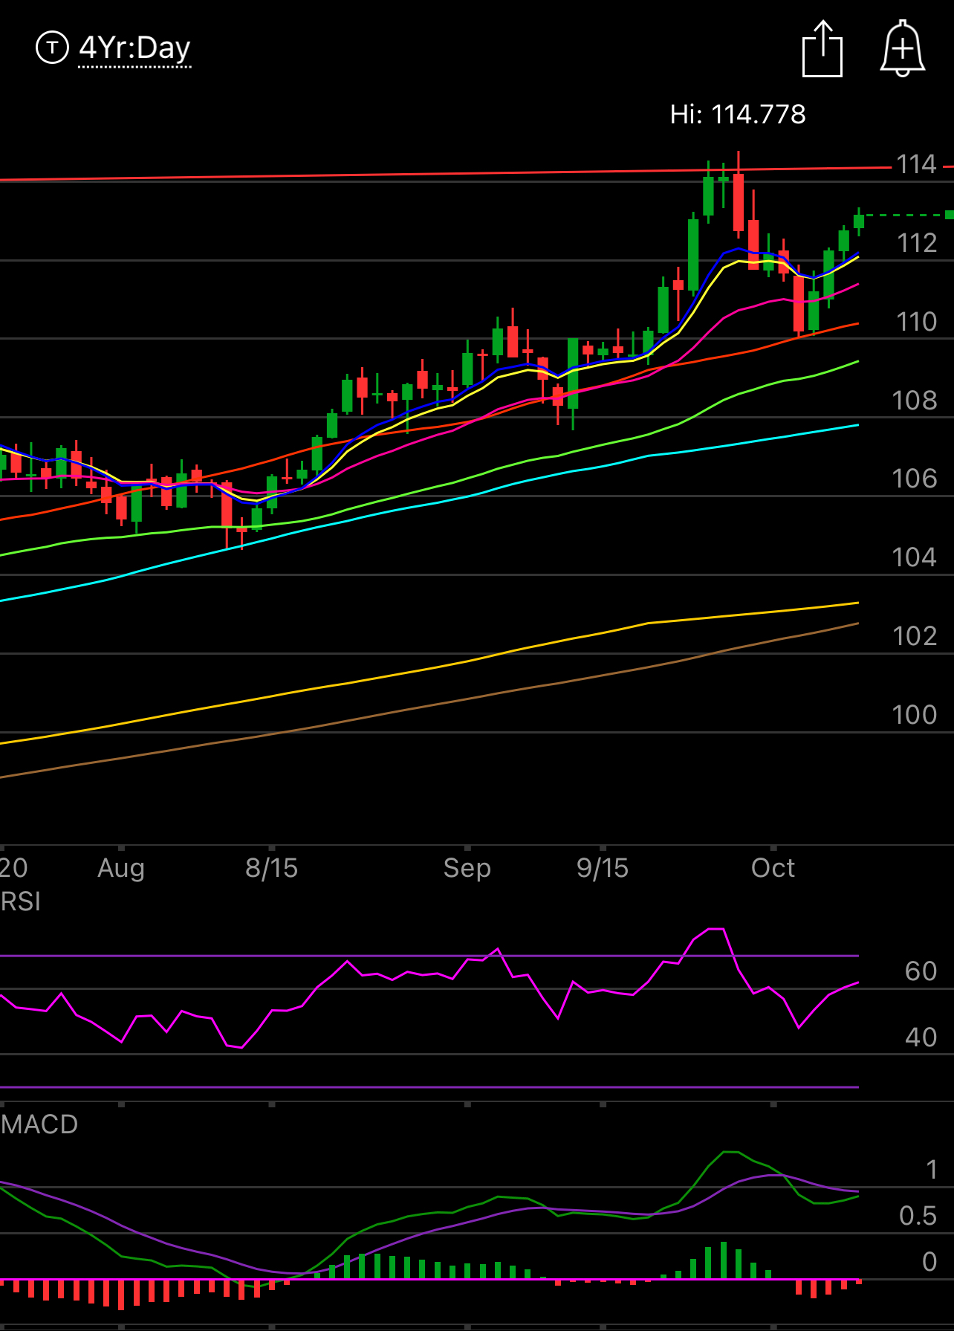The height and width of the screenshot is (1331, 954).
Task: Open the share export icon
Action: [x=822, y=49]
